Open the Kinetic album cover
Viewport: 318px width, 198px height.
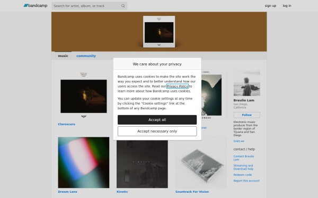click(142, 164)
